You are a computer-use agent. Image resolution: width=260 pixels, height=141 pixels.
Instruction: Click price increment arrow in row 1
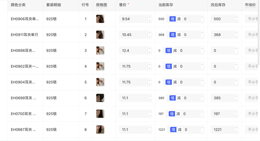tap(149, 17)
